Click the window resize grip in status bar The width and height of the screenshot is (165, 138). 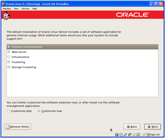162,135
